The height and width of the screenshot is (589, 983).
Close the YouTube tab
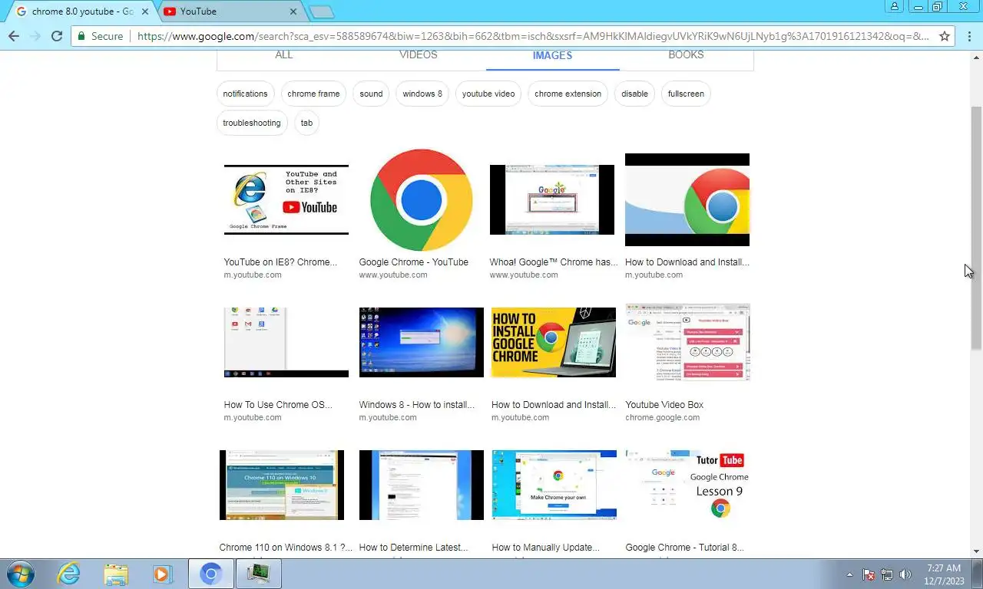[x=293, y=12]
